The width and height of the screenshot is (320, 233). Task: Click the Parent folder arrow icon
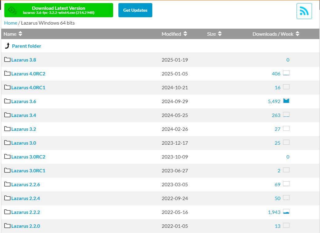tap(7, 46)
